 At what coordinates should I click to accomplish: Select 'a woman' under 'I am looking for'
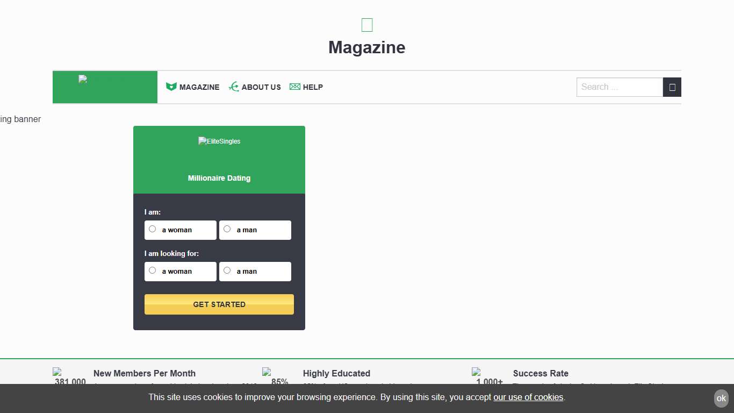click(152, 270)
